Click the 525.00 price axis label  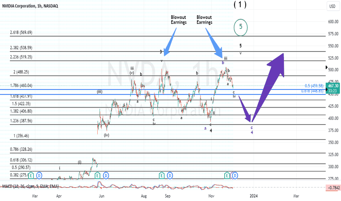[333, 58]
